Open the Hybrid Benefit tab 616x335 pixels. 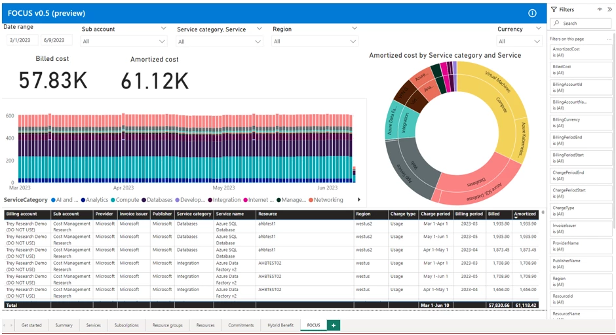(280, 325)
